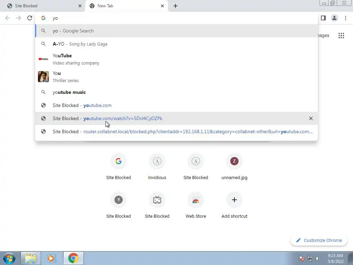Open the Site Blocked shortcut next to unnamed.jpg
The image size is (353, 265).
pos(196,167)
